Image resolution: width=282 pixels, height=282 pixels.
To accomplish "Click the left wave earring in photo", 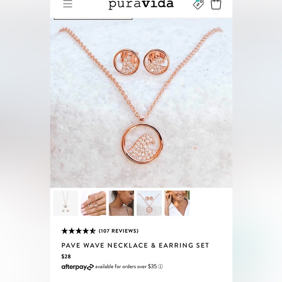I will (126, 62).
